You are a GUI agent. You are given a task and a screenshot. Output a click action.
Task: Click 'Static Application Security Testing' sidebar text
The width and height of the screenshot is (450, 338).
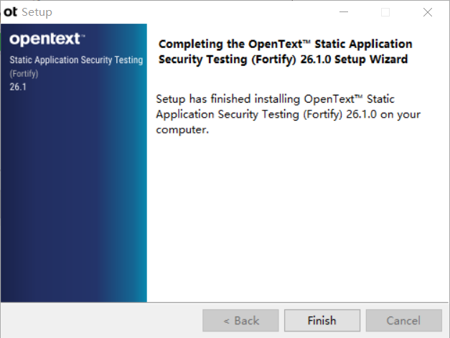pyautogui.click(x=76, y=60)
